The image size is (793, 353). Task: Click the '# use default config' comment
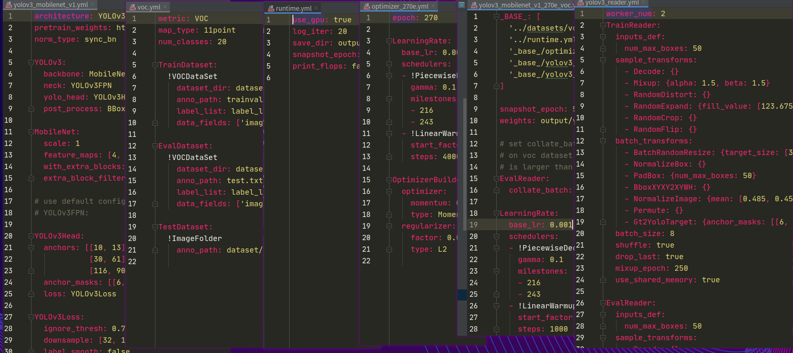[x=80, y=201]
